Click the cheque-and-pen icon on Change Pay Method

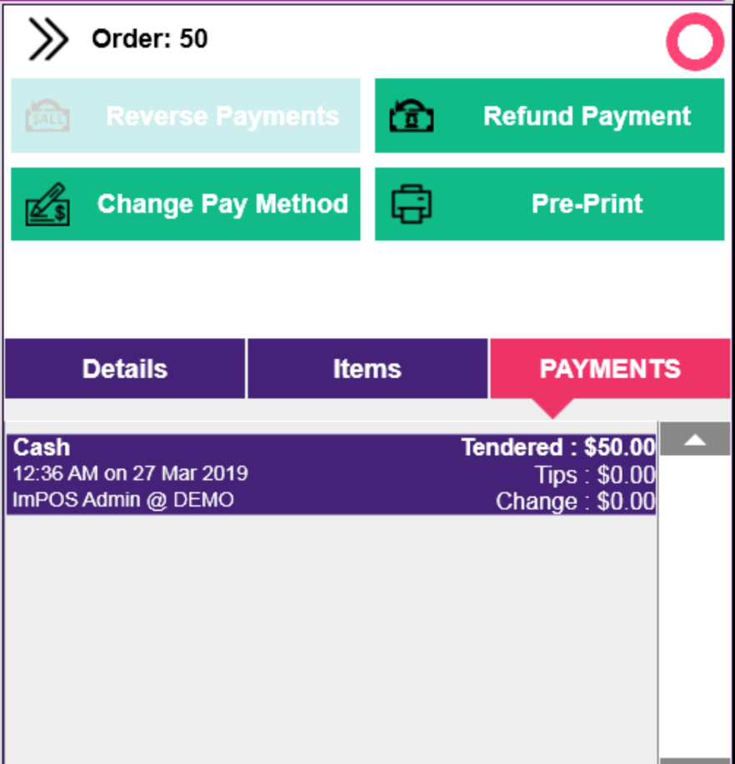[x=47, y=204]
